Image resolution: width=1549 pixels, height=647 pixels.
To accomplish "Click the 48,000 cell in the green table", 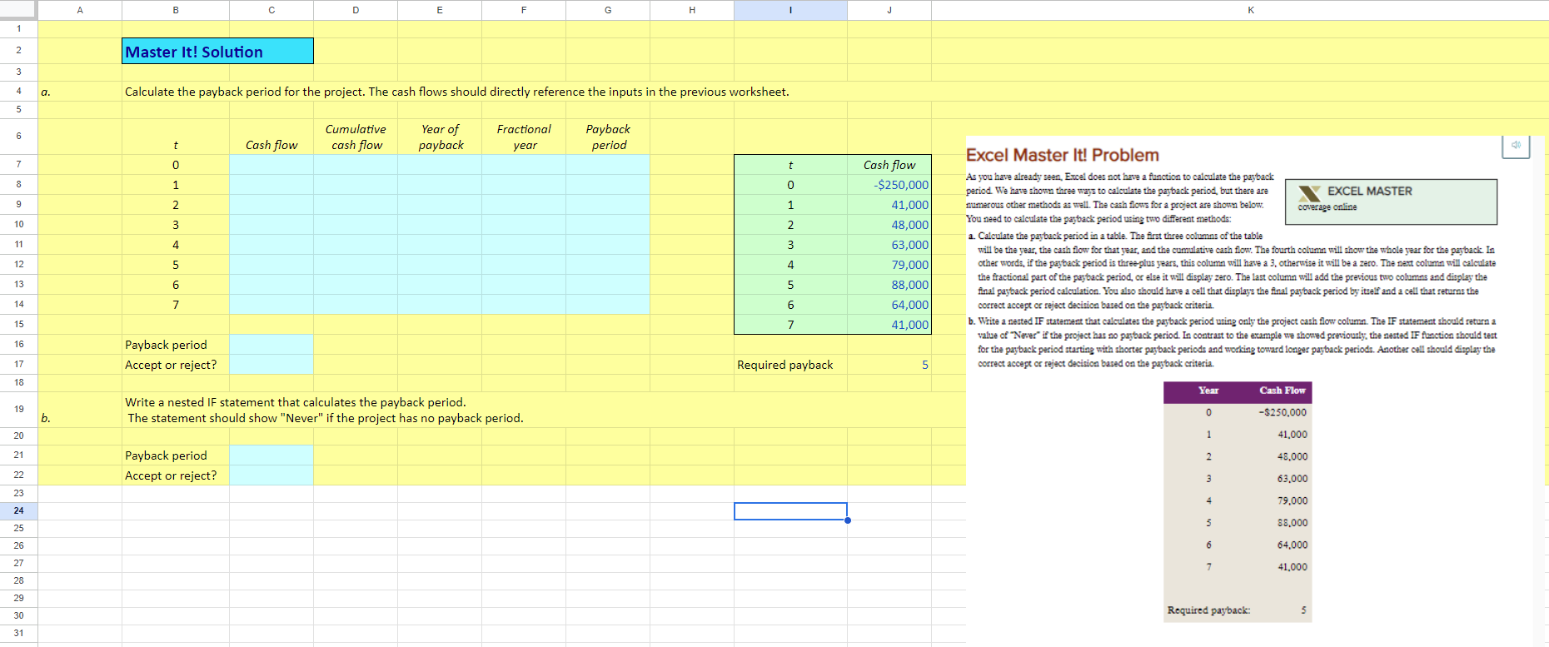I will [889, 225].
